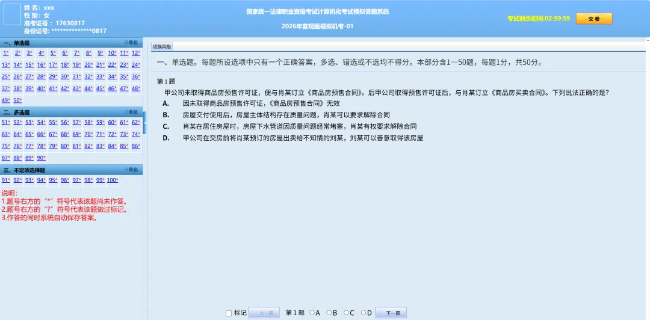Jump to question 74
Viewport: 650px width, 320px height.
pos(136,134)
